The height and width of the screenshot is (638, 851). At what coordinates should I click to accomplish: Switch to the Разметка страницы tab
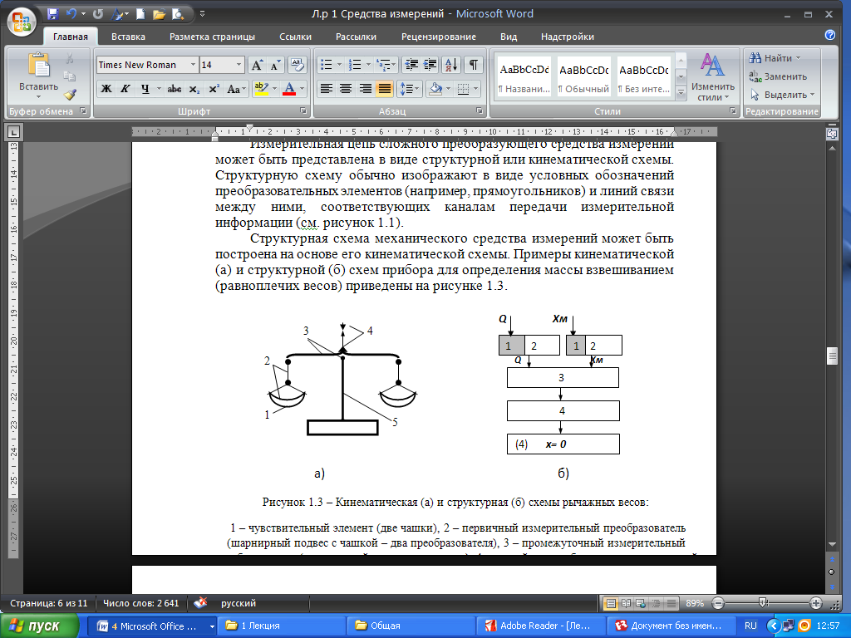tap(212, 37)
